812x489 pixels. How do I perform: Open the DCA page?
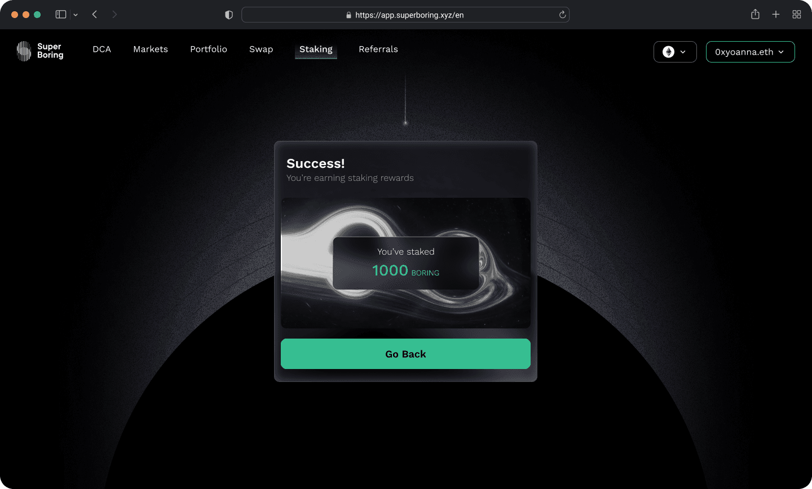click(x=101, y=50)
